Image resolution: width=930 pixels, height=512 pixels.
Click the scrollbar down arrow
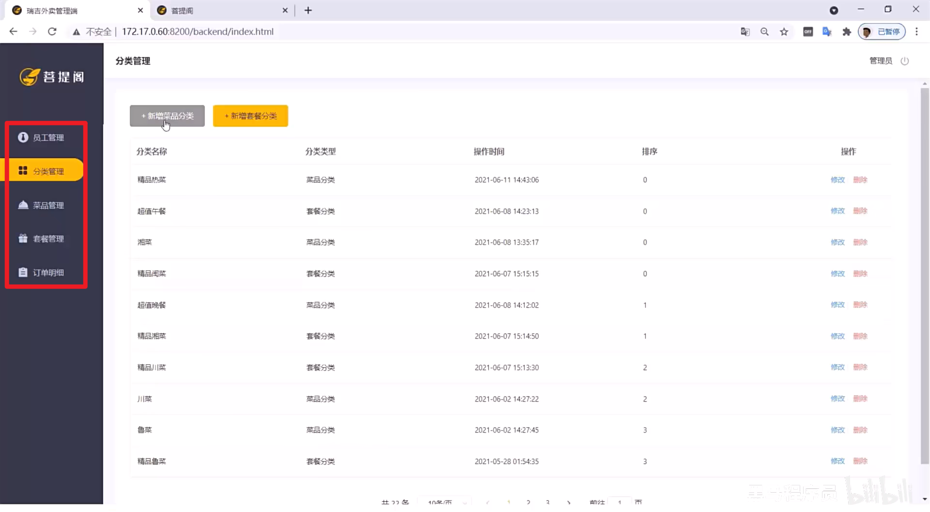click(925, 499)
